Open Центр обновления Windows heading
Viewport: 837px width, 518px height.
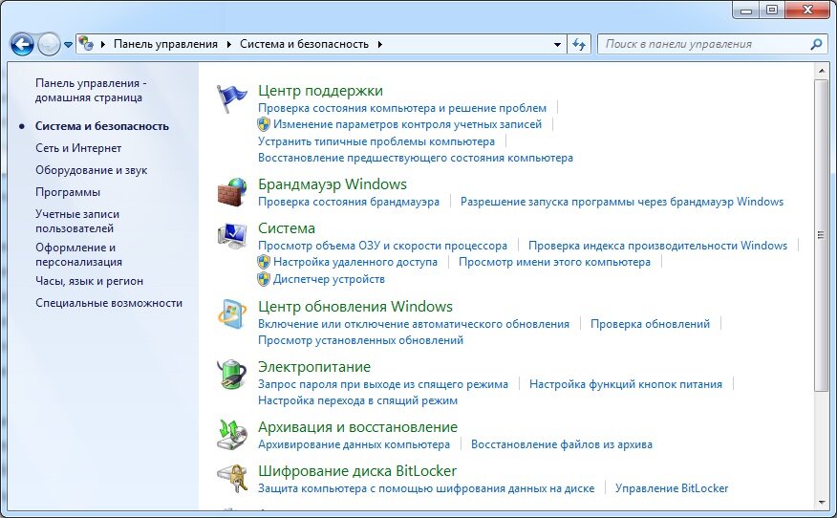[x=355, y=307]
